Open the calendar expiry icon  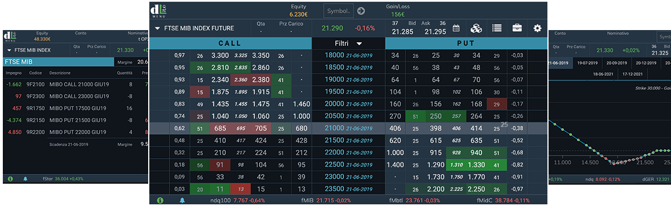[456, 28]
